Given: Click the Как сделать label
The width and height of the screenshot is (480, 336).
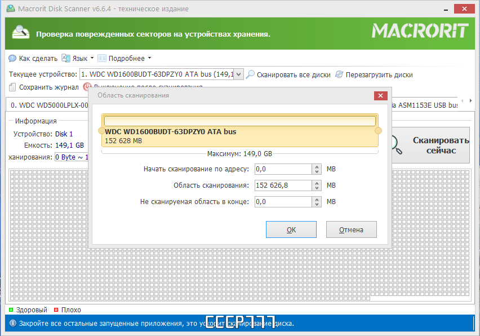Looking at the screenshot, I should coord(38,58).
